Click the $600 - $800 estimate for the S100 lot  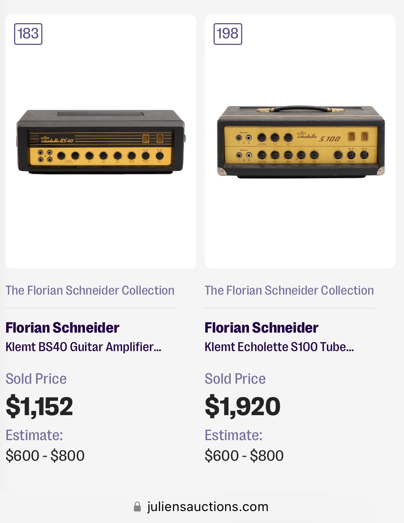click(x=244, y=456)
